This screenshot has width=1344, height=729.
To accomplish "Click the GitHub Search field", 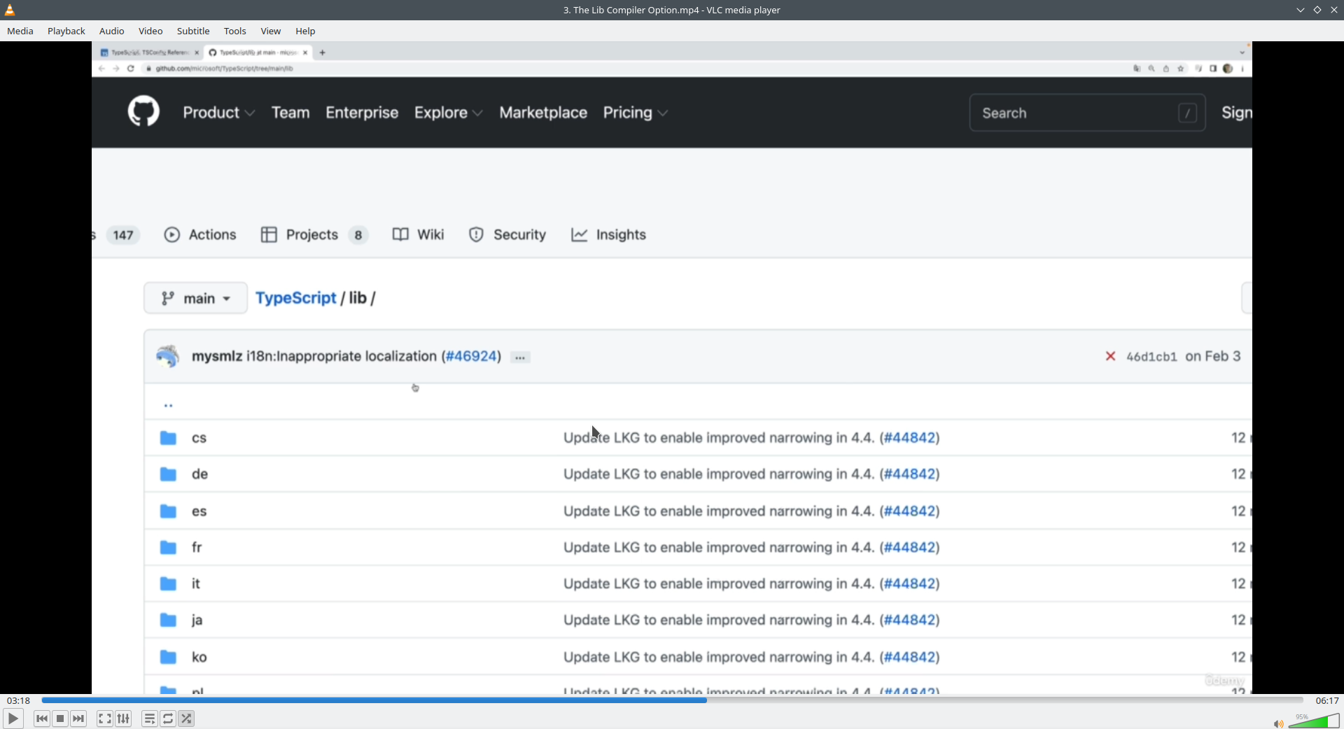I will coord(1087,113).
